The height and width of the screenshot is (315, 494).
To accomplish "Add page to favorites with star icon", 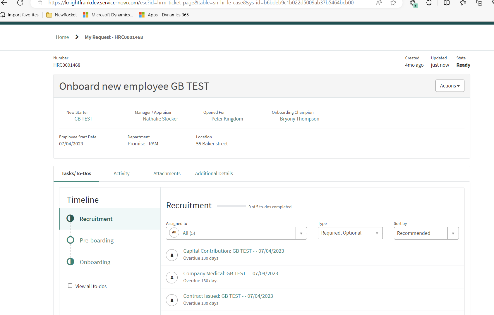I will point(393,3).
